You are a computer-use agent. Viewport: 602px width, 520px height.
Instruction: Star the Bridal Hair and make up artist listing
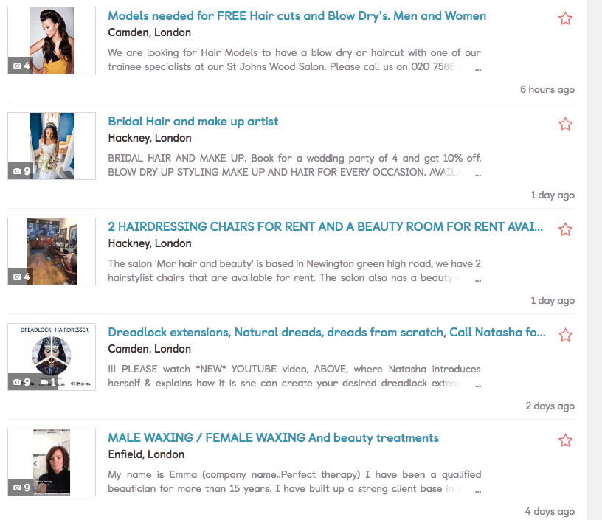click(565, 124)
